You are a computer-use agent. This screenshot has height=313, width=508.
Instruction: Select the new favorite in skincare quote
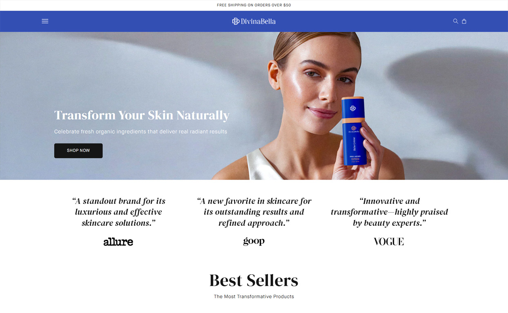coord(254,212)
